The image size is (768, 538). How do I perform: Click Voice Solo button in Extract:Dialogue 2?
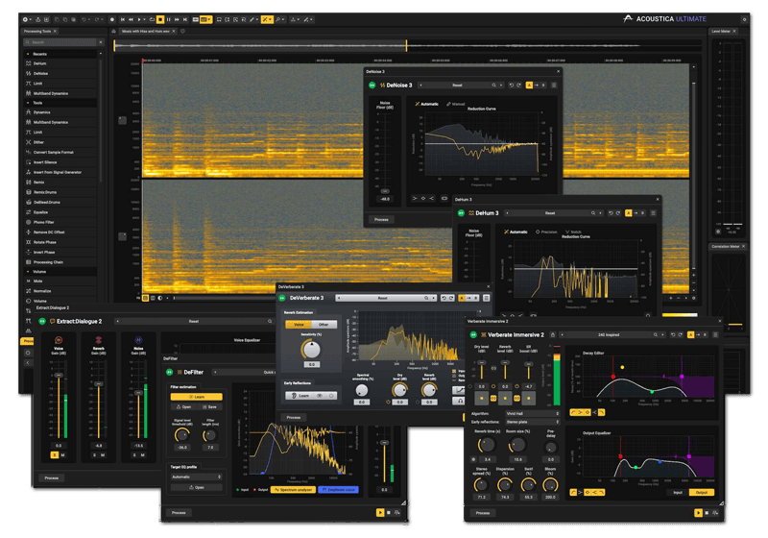click(55, 455)
